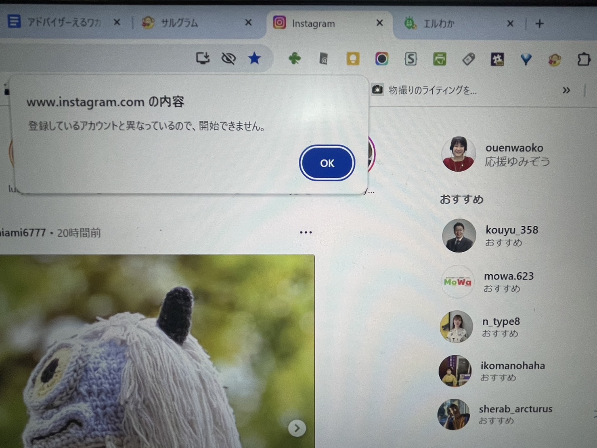Open the green printer extension icon
The height and width of the screenshot is (448, 597).
[439, 59]
